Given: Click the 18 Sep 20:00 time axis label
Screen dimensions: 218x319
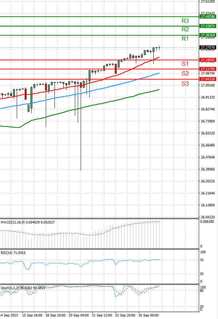Looking at the screenshot, I should pos(56,315).
